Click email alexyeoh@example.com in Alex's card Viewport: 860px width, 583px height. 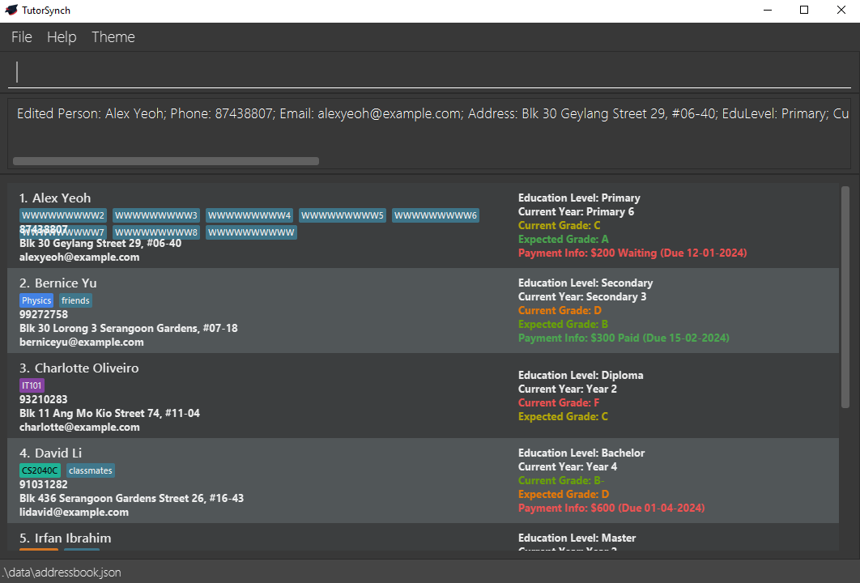(79, 257)
